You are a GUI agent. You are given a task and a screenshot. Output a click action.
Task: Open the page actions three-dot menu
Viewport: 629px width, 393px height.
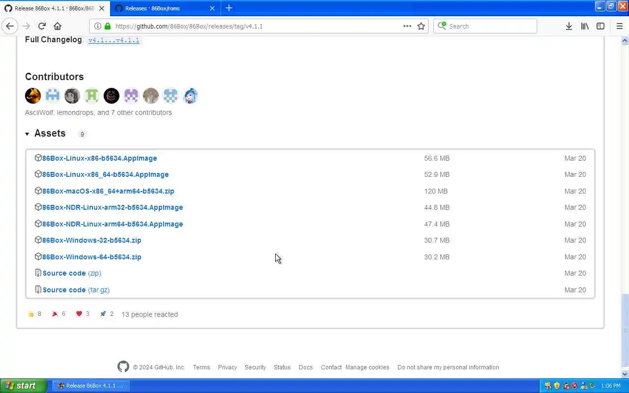coord(407,26)
